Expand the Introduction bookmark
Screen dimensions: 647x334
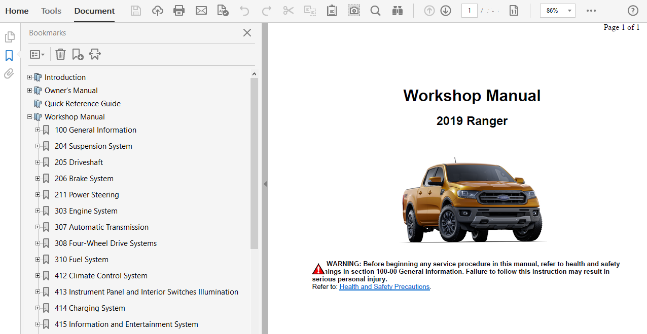(x=29, y=77)
